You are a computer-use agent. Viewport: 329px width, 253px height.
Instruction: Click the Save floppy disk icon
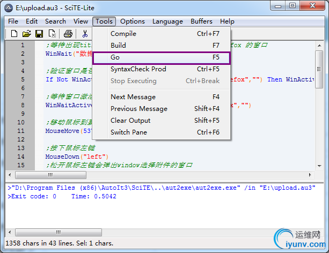39,34
